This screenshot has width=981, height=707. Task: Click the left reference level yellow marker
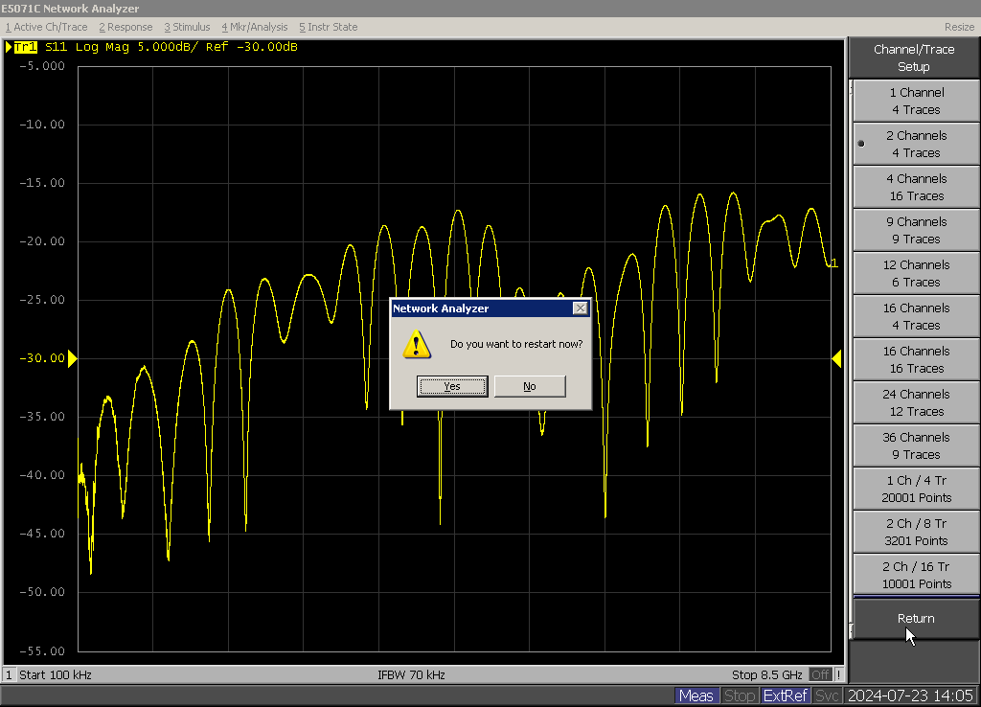coord(72,358)
